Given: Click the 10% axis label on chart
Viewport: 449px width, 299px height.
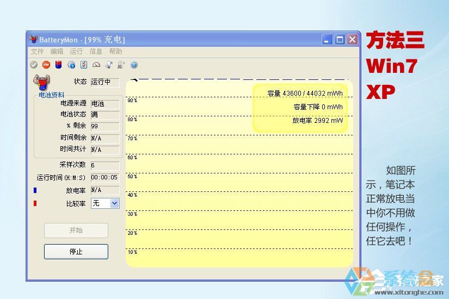Looking at the screenshot, I should tap(132, 252).
